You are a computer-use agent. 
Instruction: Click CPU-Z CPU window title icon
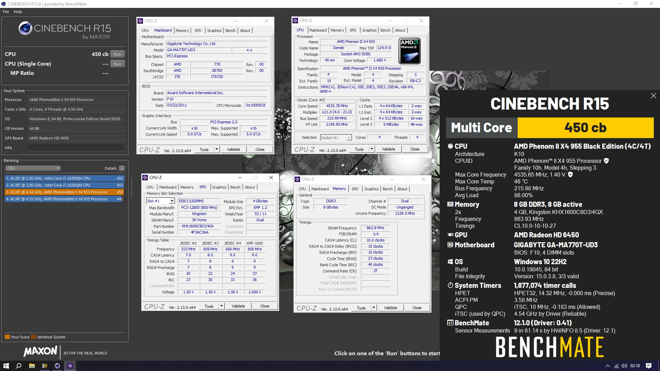[x=295, y=21]
